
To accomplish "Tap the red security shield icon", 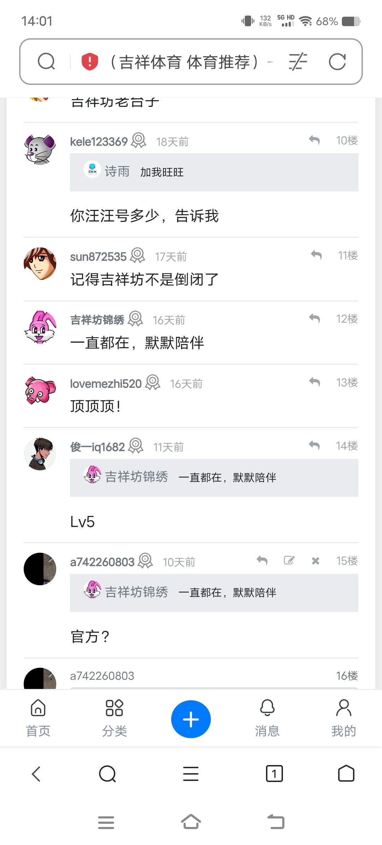I will point(90,62).
